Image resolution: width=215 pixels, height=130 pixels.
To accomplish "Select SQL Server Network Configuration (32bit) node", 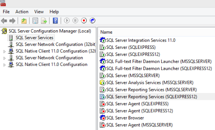I will pos(56,44).
